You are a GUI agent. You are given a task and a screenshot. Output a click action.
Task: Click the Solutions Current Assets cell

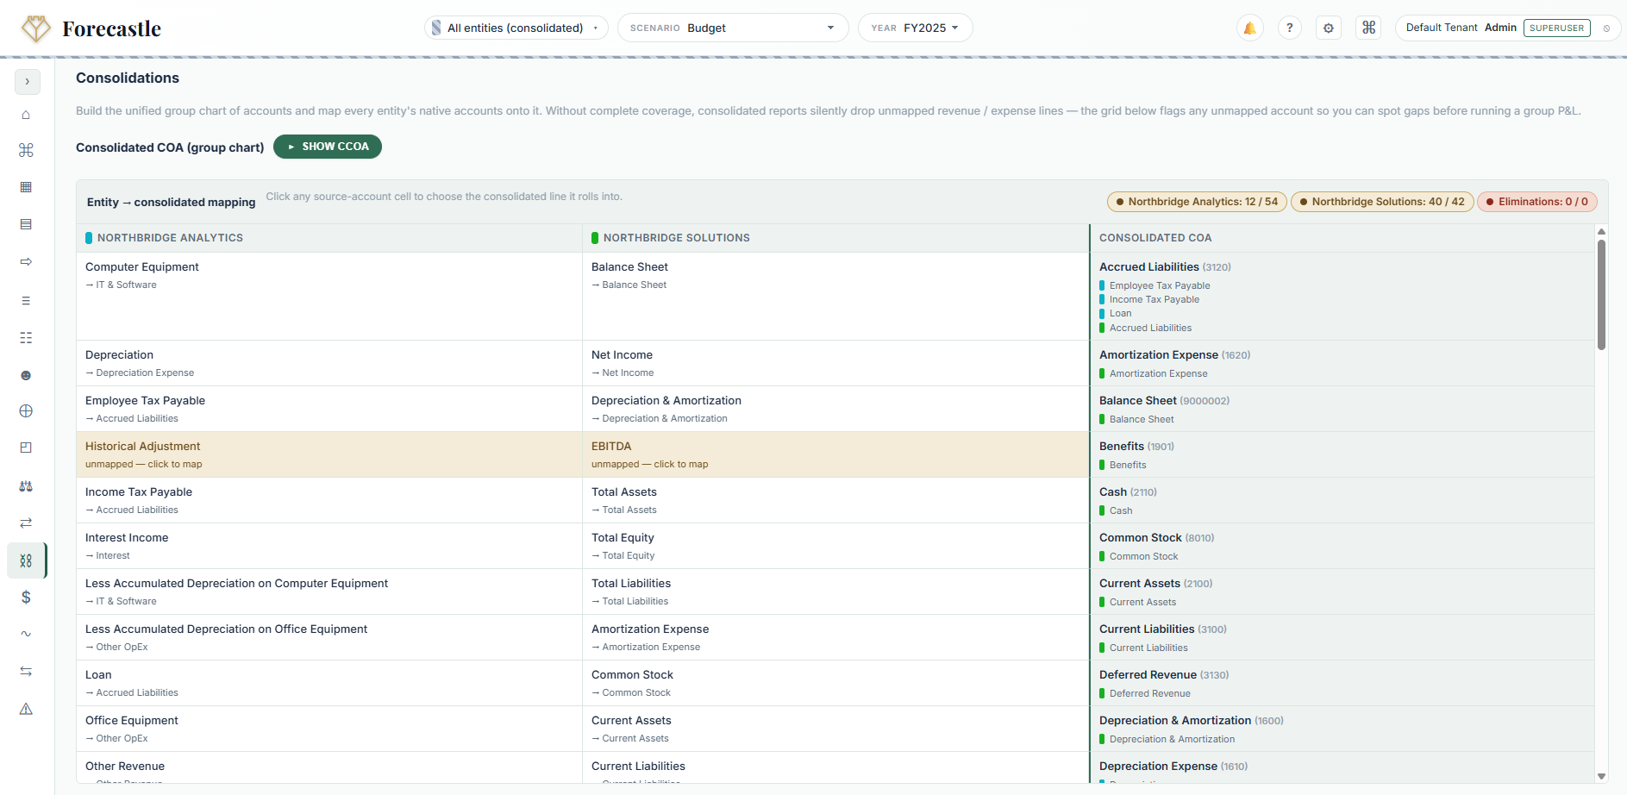(x=835, y=729)
